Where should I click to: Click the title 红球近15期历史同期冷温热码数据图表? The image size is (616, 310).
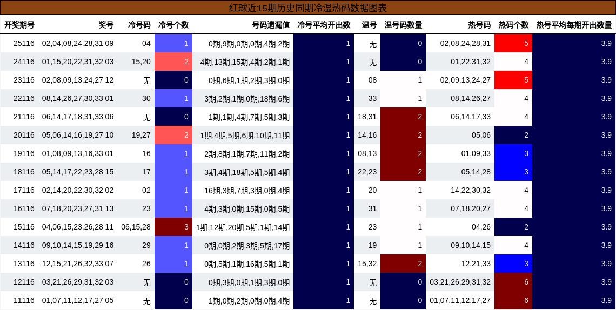(x=308, y=8)
